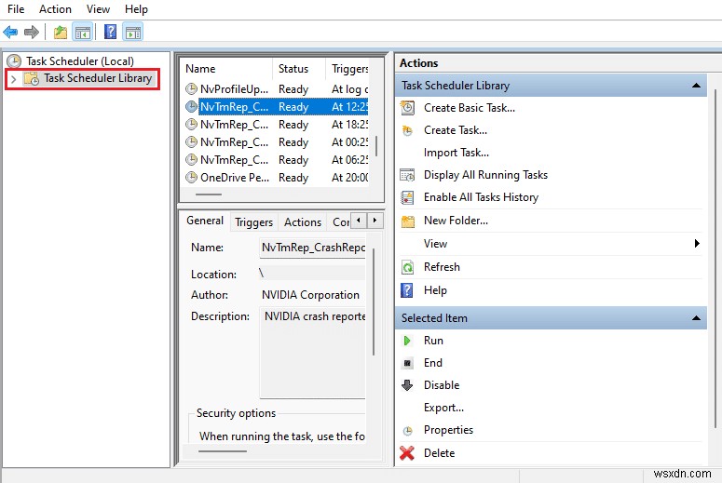The height and width of the screenshot is (483, 722).
Task: Click Import Task... action
Action: pos(456,153)
